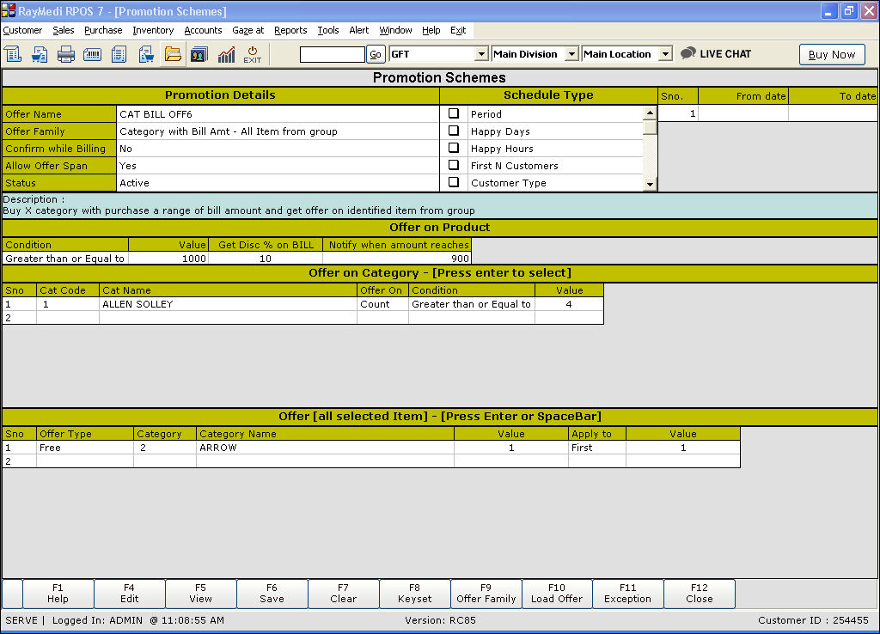
Task: Click the customers people icon
Action: click(x=199, y=54)
